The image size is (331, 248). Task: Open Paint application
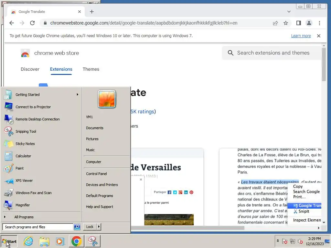(x=41, y=168)
